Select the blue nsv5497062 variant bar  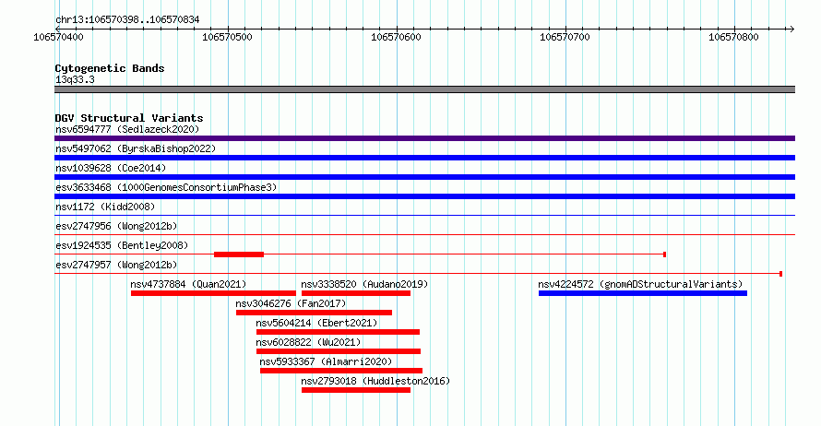pyautogui.click(x=424, y=158)
